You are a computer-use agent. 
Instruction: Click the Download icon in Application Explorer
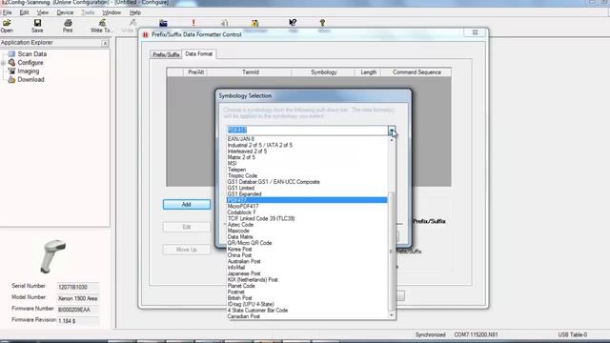coord(11,80)
